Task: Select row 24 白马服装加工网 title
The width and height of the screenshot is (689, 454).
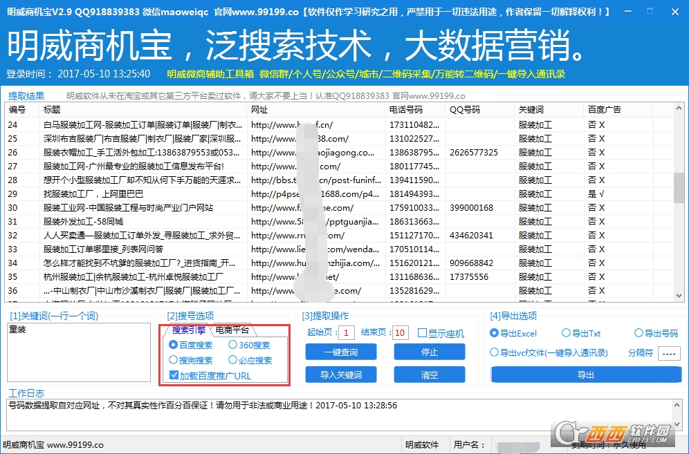Action: click(143, 124)
